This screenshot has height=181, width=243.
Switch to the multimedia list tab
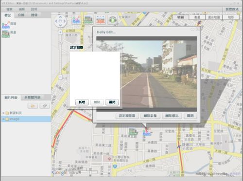[32, 97]
